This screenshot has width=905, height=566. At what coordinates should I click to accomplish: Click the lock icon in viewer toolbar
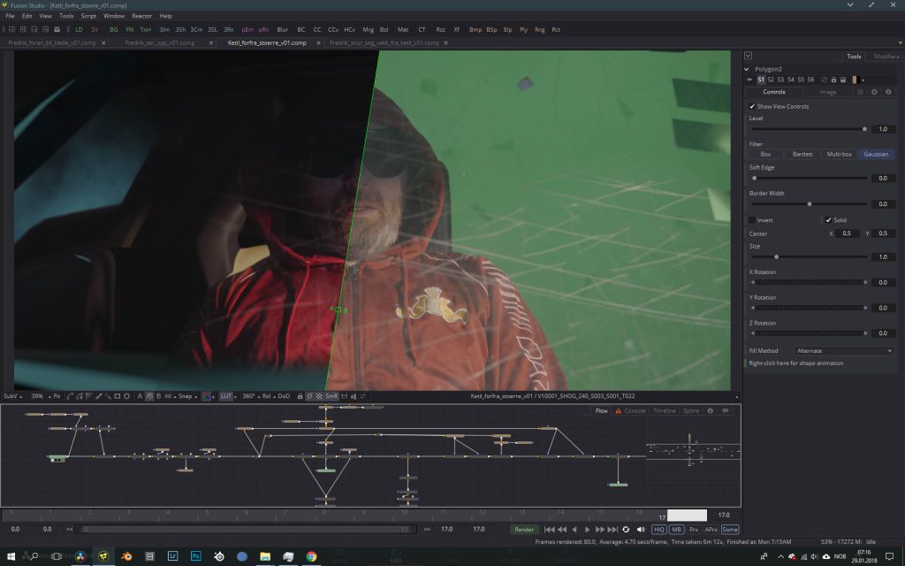tap(300, 396)
